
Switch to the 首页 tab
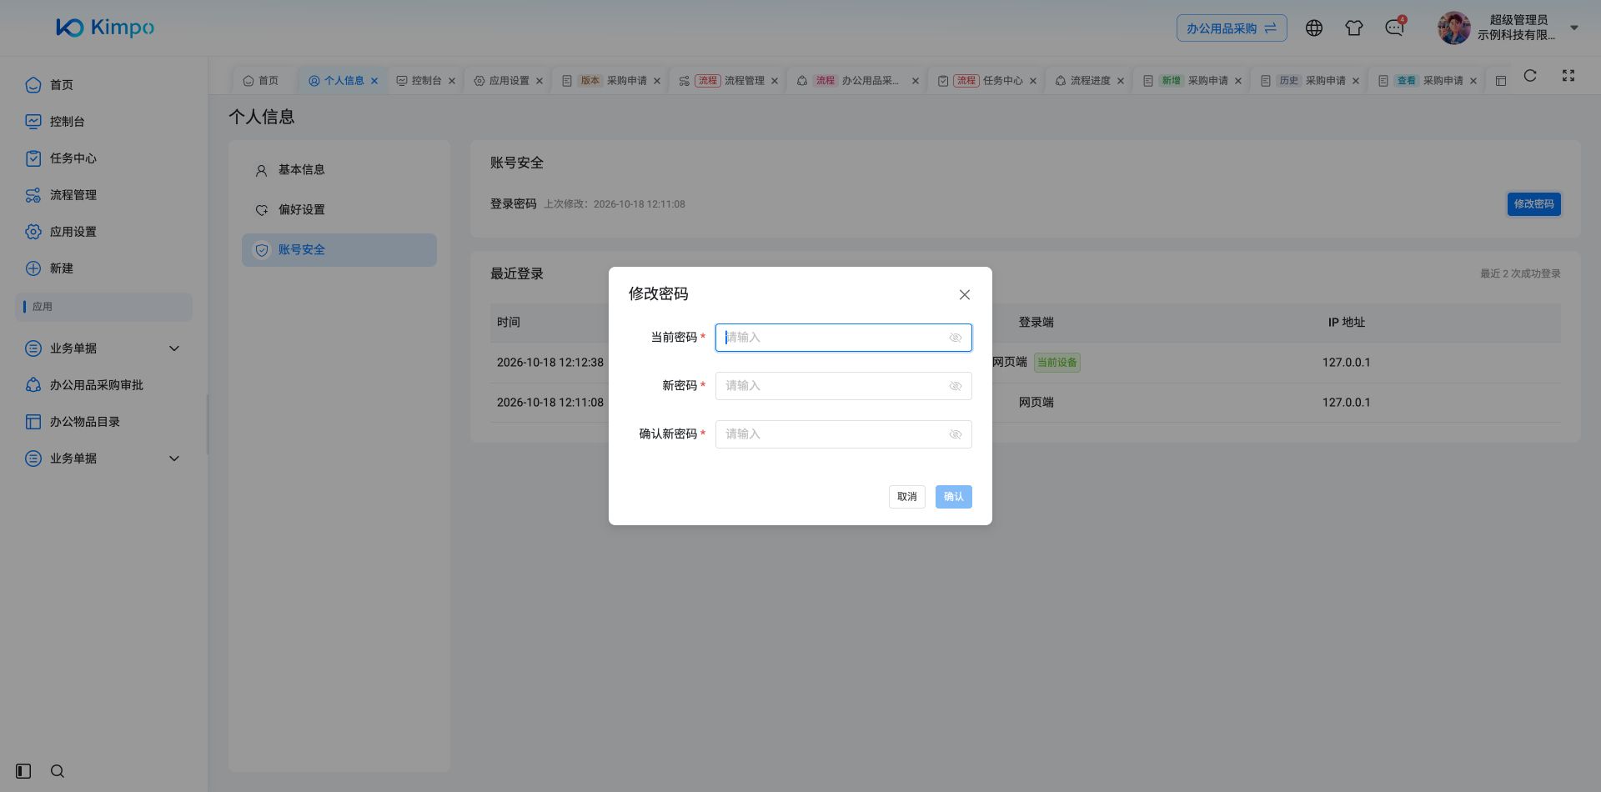(x=261, y=81)
